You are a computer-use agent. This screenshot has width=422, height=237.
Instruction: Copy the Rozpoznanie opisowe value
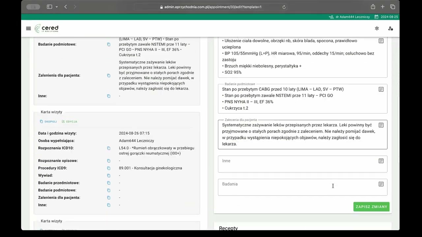pos(108,161)
